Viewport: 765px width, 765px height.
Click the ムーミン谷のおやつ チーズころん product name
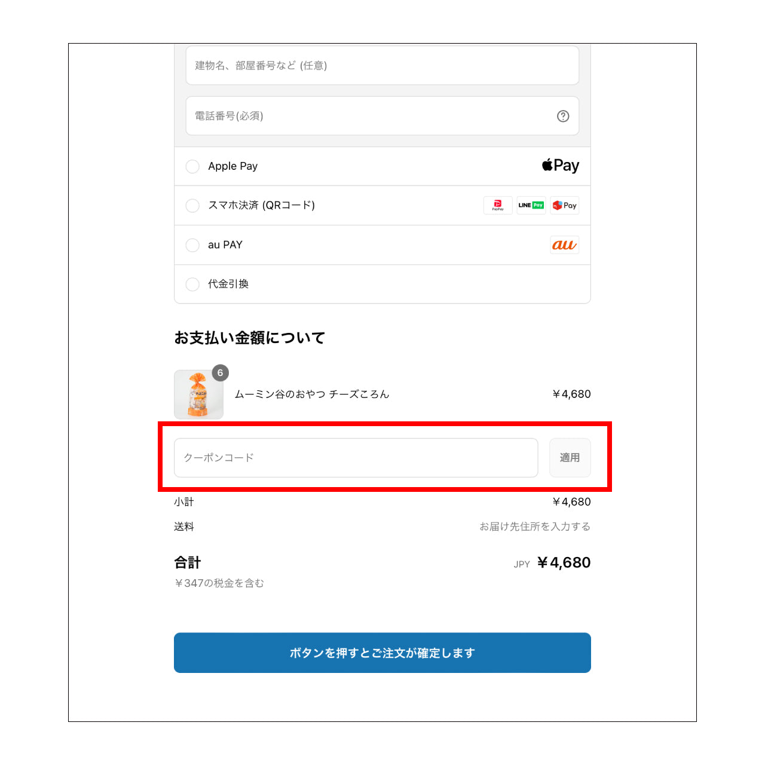click(312, 394)
